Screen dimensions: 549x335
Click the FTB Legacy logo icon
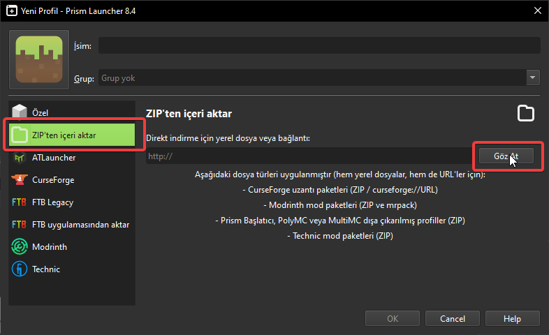[x=19, y=202]
